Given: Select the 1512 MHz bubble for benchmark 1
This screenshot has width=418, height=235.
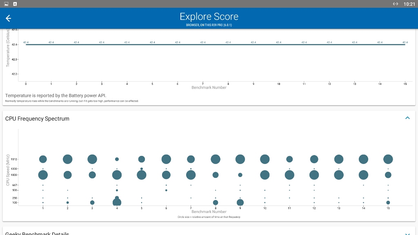Looking at the screenshot, I should click(x=43, y=160).
